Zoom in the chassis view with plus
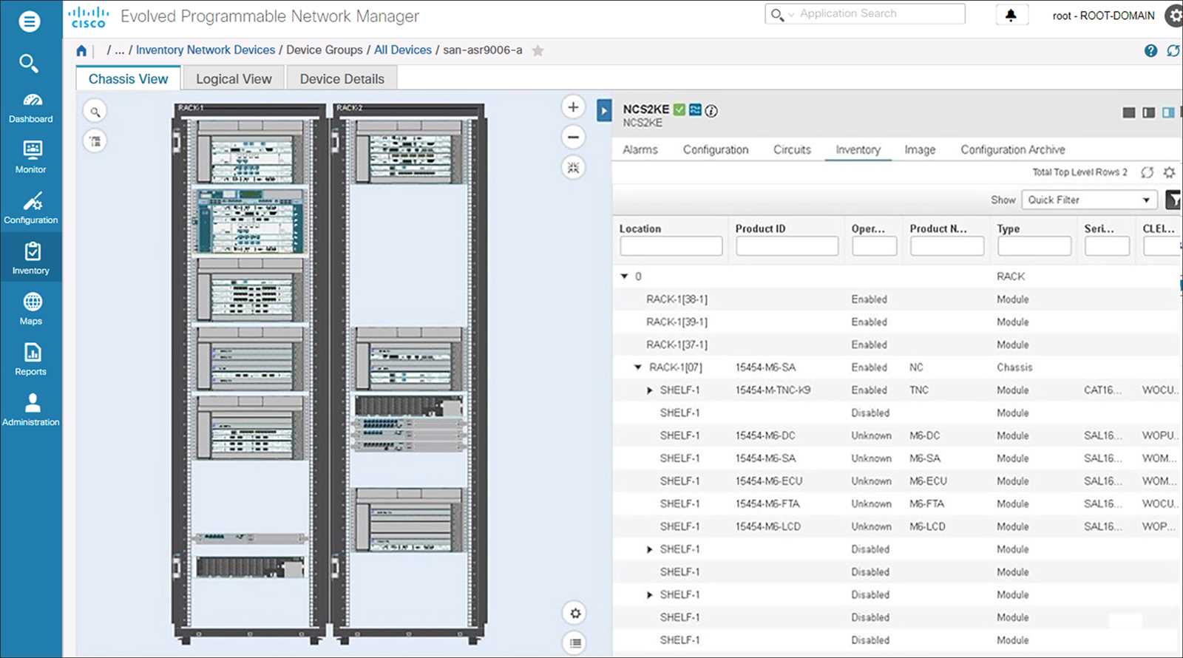Viewport: 1183px width, 658px height. click(x=573, y=107)
